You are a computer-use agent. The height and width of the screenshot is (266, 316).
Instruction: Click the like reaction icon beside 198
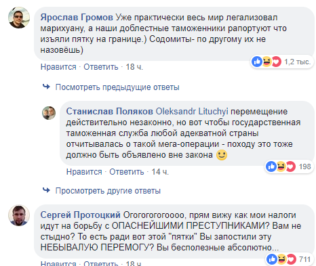(x=271, y=167)
